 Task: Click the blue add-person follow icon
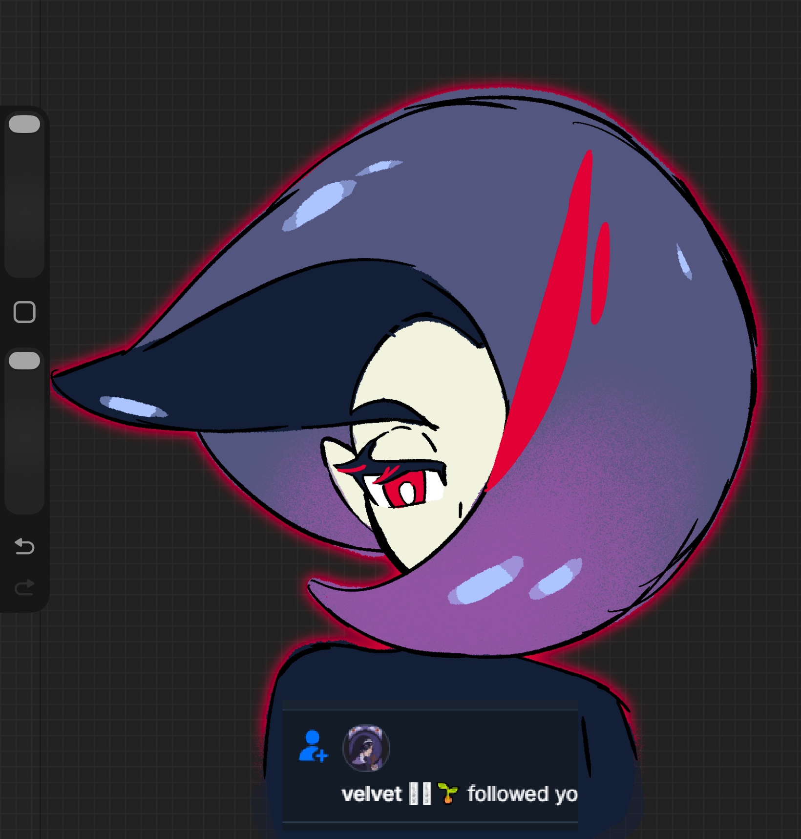tap(313, 746)
